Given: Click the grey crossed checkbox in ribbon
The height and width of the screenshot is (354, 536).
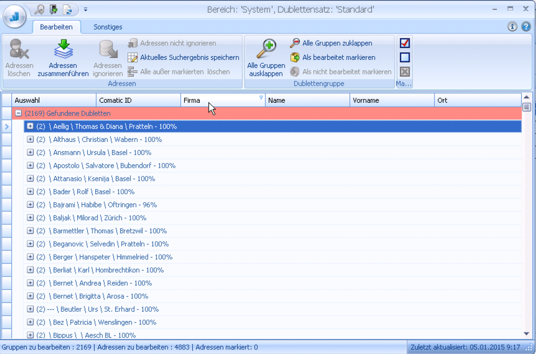Looking at the screenshot, I should point(404,72).
